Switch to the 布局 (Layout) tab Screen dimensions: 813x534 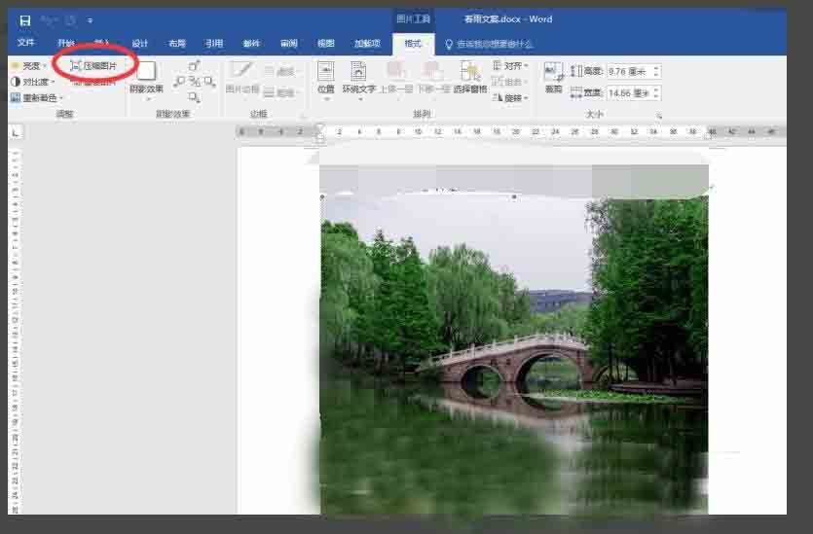click(x=177, y=44)
